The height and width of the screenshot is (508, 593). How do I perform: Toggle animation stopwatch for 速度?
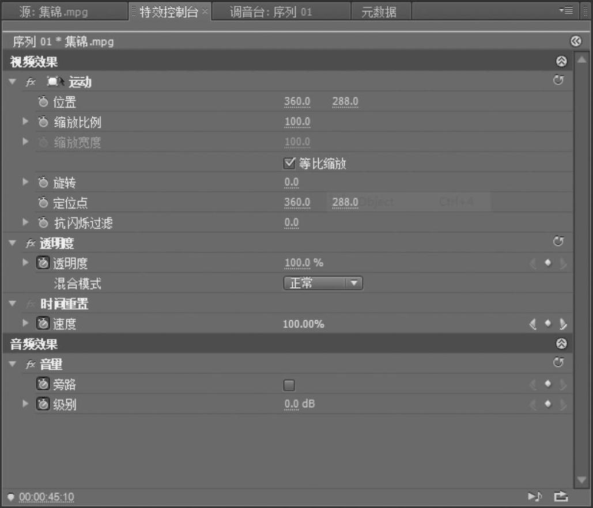(x=43, y=323)
